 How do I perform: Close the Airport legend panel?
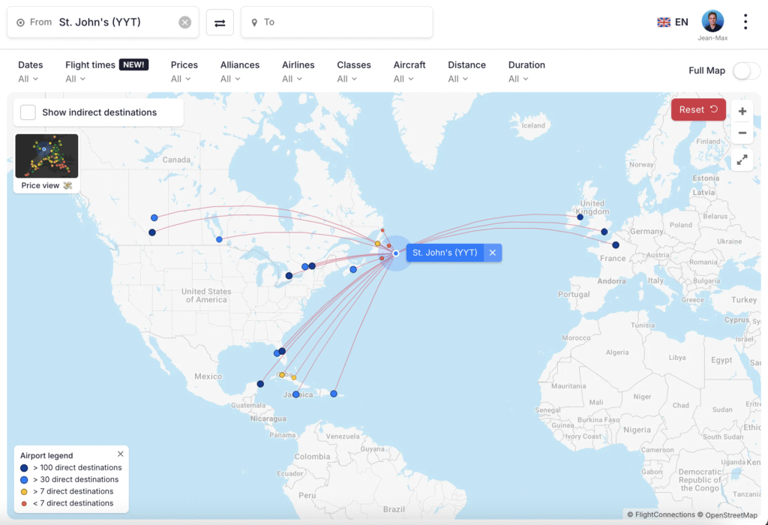point(121,454)
